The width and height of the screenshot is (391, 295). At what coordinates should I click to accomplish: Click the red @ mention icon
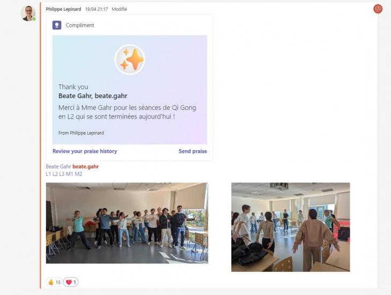378,9
